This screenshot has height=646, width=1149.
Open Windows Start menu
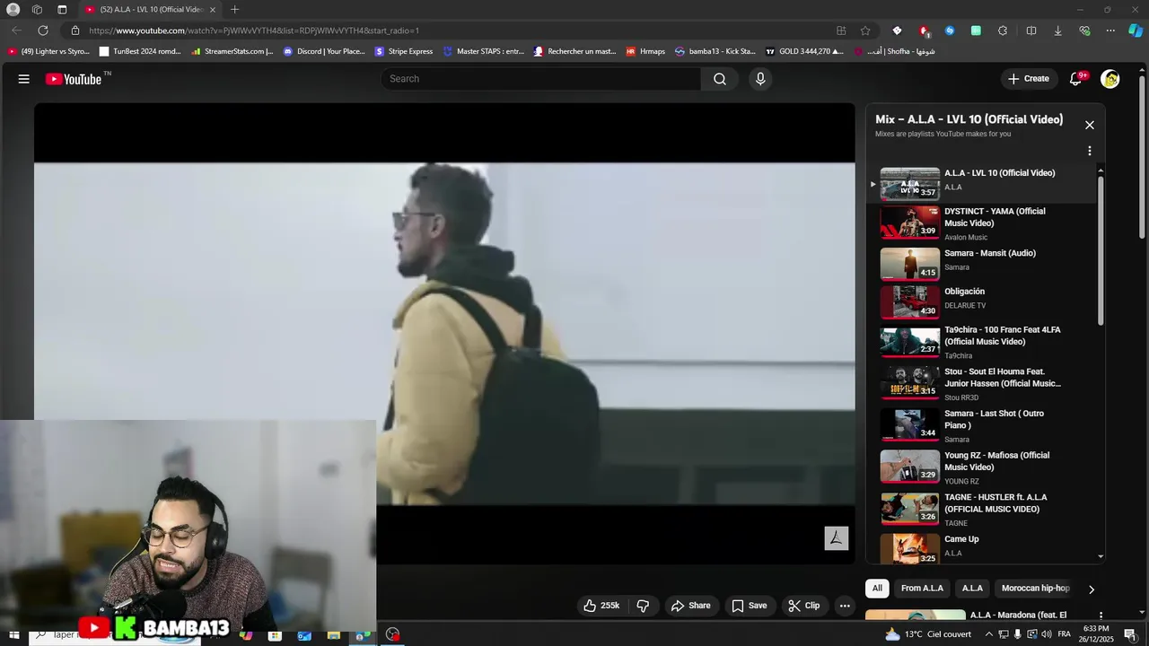click(14, 634)
